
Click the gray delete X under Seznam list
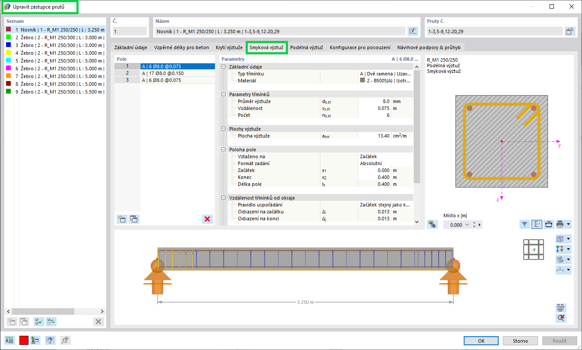[98, 321]
